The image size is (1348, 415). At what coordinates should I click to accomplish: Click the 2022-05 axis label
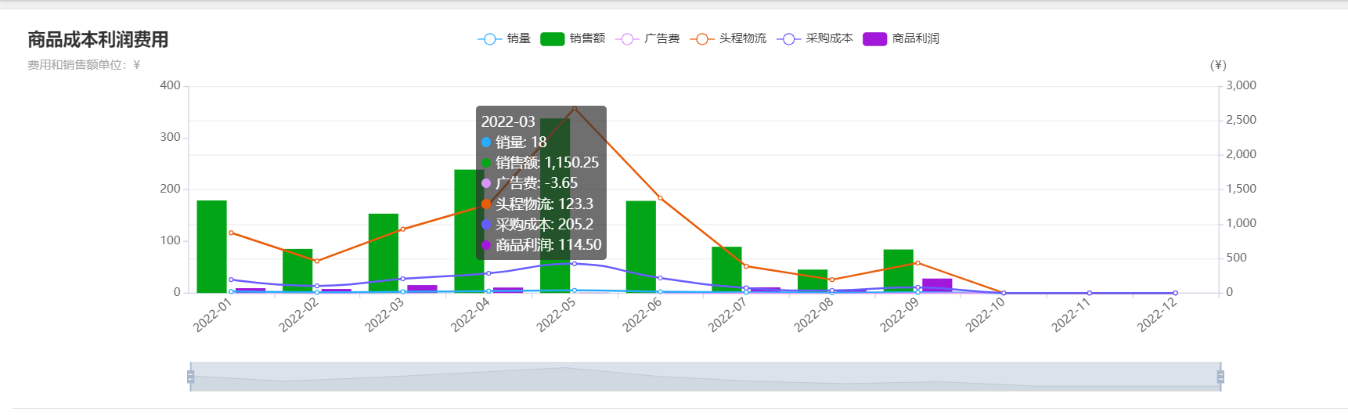[556, 316]
